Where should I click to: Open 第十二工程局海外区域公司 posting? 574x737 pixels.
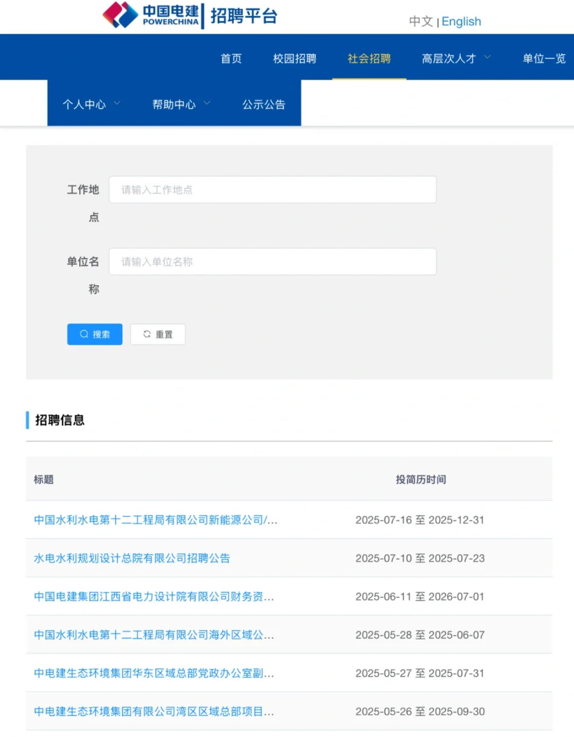pyautogui.click(x=154, y=634)
